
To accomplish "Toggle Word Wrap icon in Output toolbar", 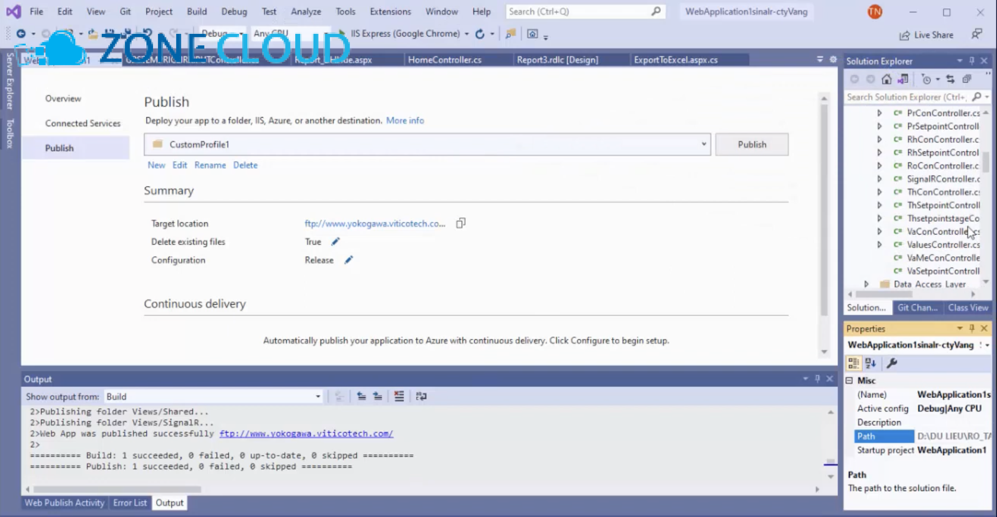I will [421, 396].
